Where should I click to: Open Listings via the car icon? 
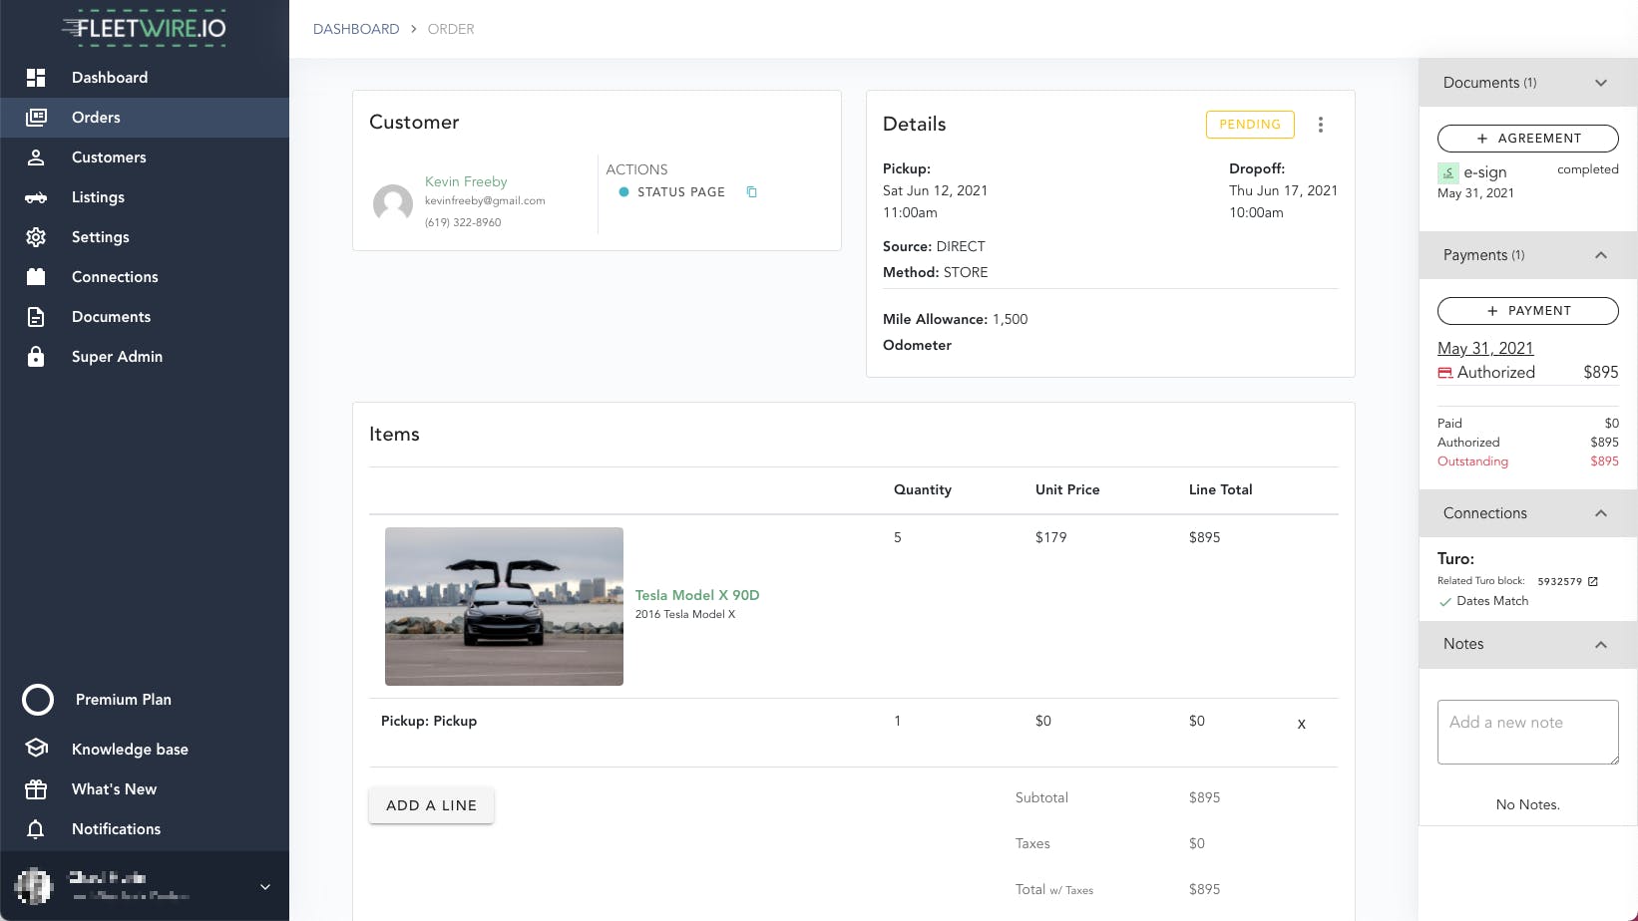pos(36,197)
